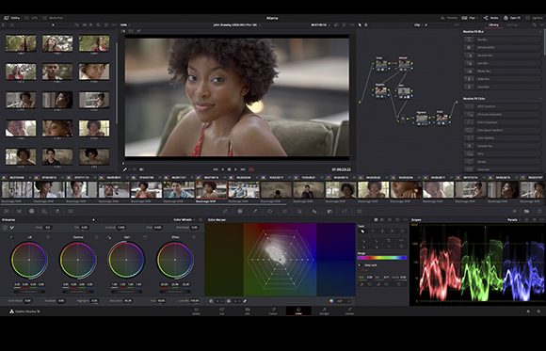The image size is (546, 351).
Task: Open the Parade scope type dropdown
Action: 514,219
